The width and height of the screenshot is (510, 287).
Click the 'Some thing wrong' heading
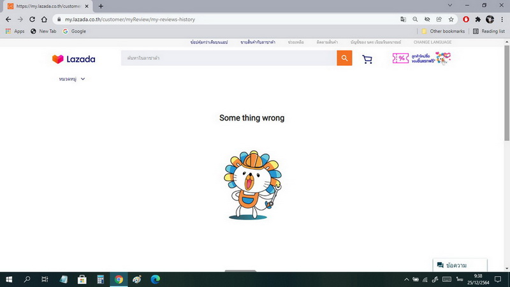click(x=252, y=118)
